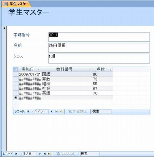The width and height of the screenshot is (154, 157).
Task: Click main form record number box 1 / 6
Action: click(30, 154)
